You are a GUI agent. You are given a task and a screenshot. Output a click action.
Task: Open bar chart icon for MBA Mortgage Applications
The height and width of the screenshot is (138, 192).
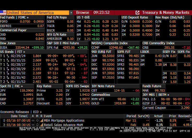pyautogui.click(x=41, y=121)
